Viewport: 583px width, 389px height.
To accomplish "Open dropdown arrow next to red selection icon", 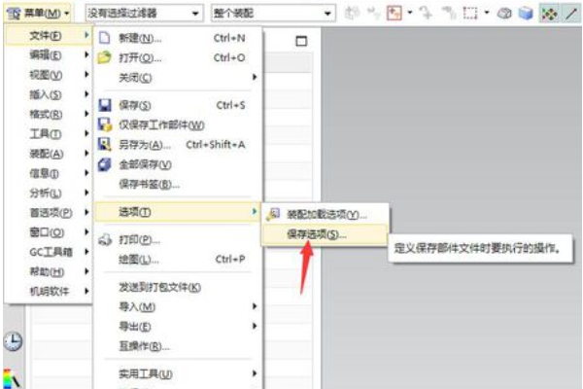I will click(x=410, y=13).
